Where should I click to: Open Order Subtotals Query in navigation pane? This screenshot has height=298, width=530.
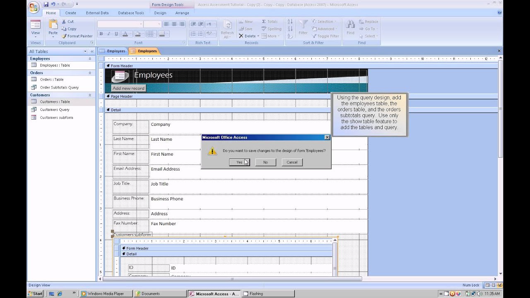click(59, 87)
